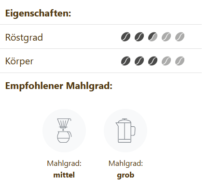208x192 pixels.
Task: Select the pour-over filter coffee icon
Action: click(64, 131)
